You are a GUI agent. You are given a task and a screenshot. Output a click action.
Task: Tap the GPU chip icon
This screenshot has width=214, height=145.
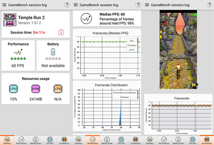(x=58, y=89)
